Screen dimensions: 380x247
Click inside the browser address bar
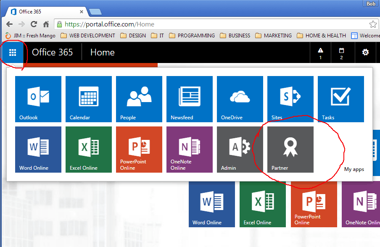(x=168, y=24)
